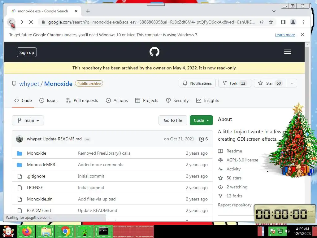Open the Monoxide repository name link

click(x=58, y=84)
